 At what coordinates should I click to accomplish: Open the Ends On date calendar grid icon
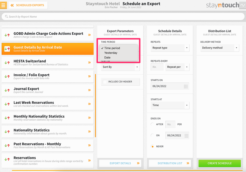point(186,136)
